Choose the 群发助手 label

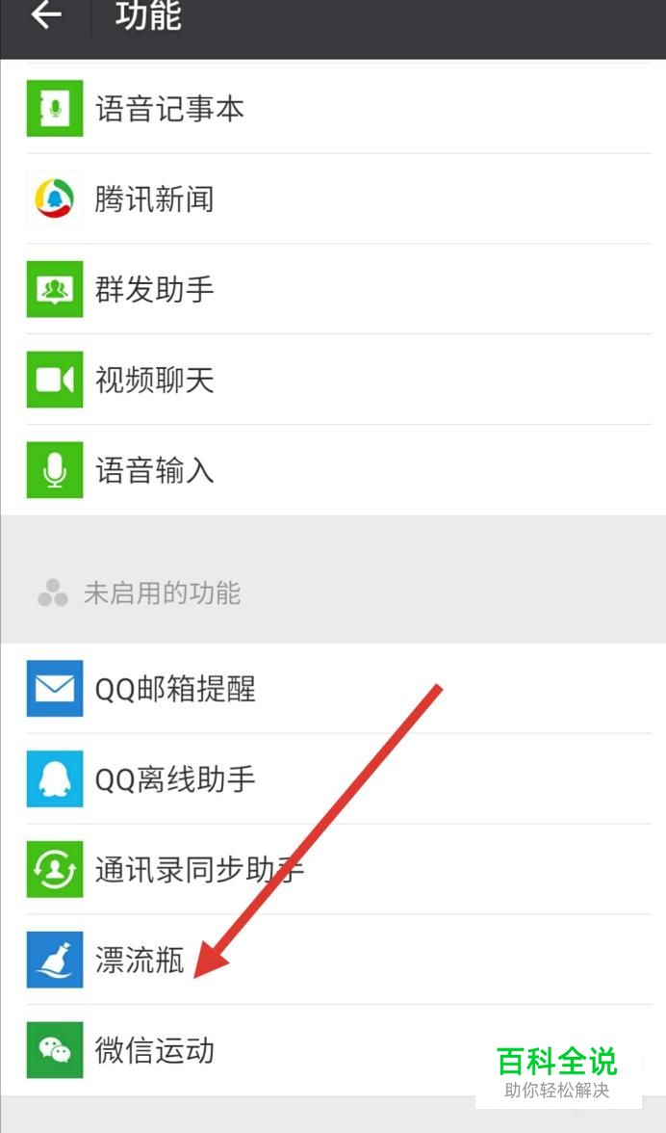click(154, 290)
